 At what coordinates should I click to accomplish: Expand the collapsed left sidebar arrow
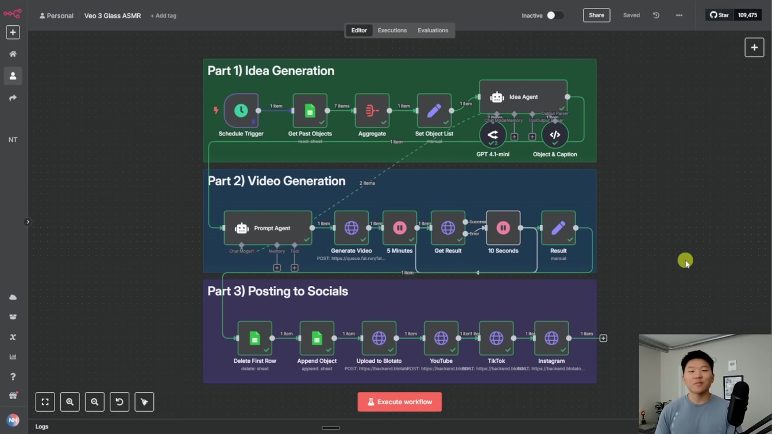(27, 222)
